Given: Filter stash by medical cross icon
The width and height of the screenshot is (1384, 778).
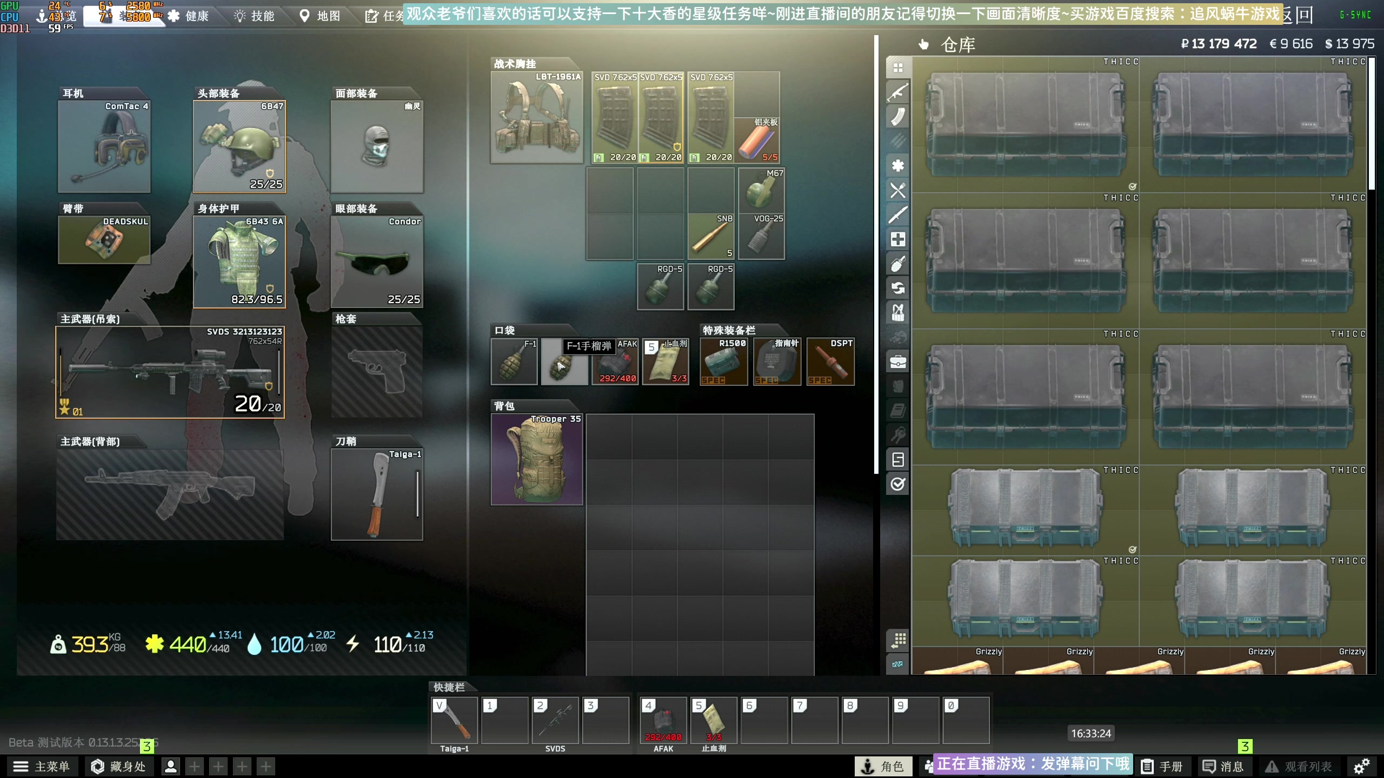Looking at the screenshot, I should pos(897,239).
